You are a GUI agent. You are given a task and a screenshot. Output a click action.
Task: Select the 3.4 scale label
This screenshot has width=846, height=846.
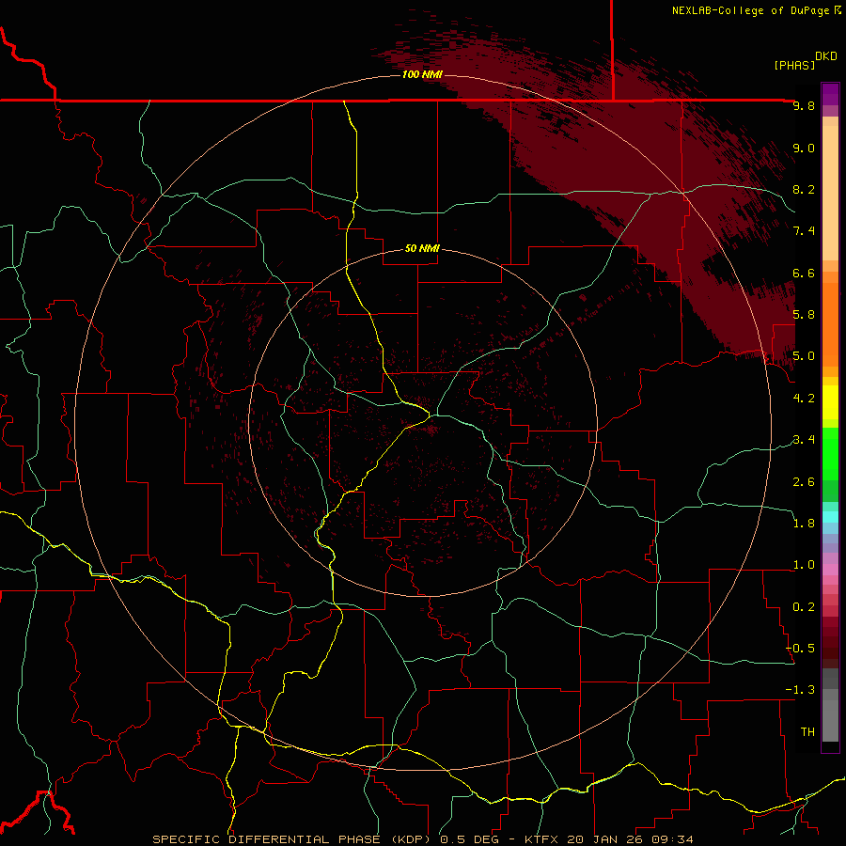(804, 440)
